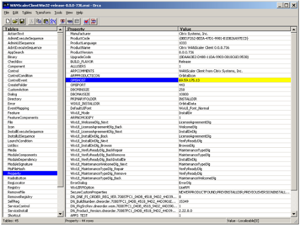This screenshot has width=300, height=228.
Task: Select the ARPCOMMENTS property row
Action: click(x=178, y=71)
